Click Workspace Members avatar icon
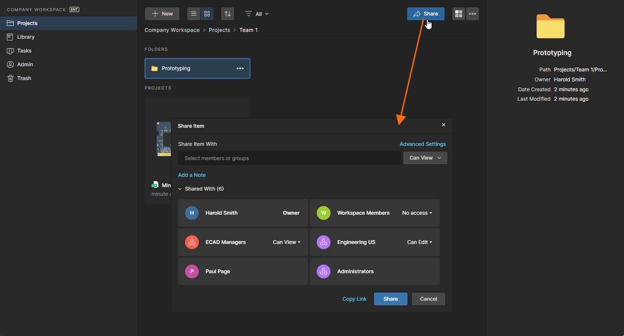The image size is (624, 336). point(324,213)
